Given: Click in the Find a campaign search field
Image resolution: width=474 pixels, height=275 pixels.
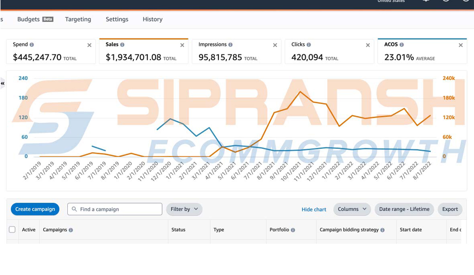Looking at the screenshot, I should 118,209.
